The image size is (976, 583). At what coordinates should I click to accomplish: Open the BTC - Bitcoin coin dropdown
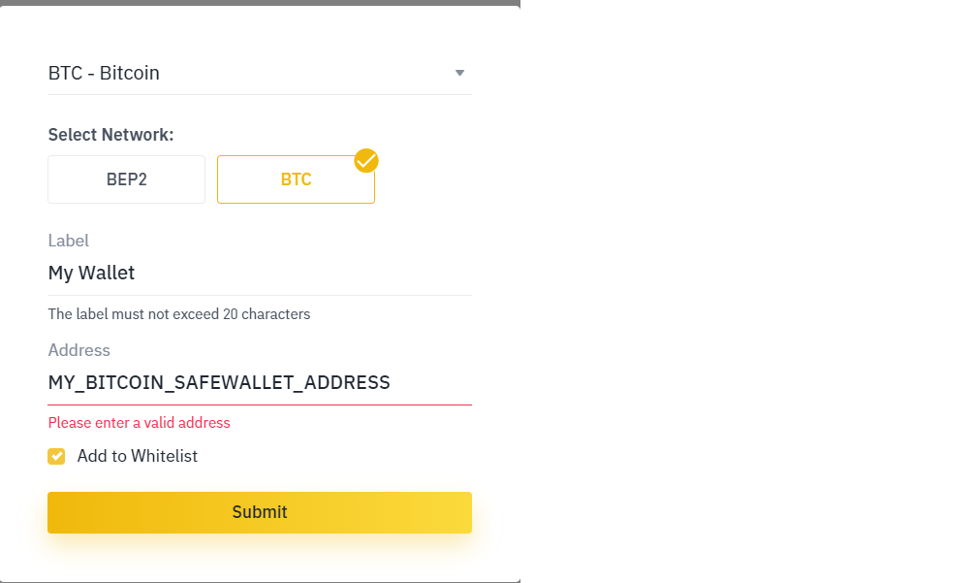[260, 73]
